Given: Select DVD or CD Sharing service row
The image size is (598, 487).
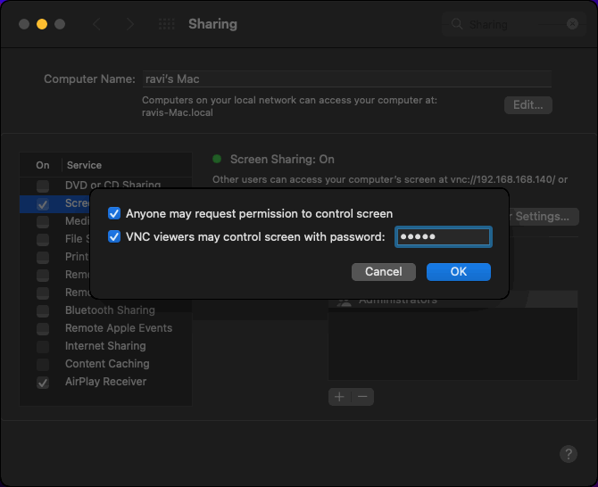Looking at the screenshot, I should (x=105, y=186).
